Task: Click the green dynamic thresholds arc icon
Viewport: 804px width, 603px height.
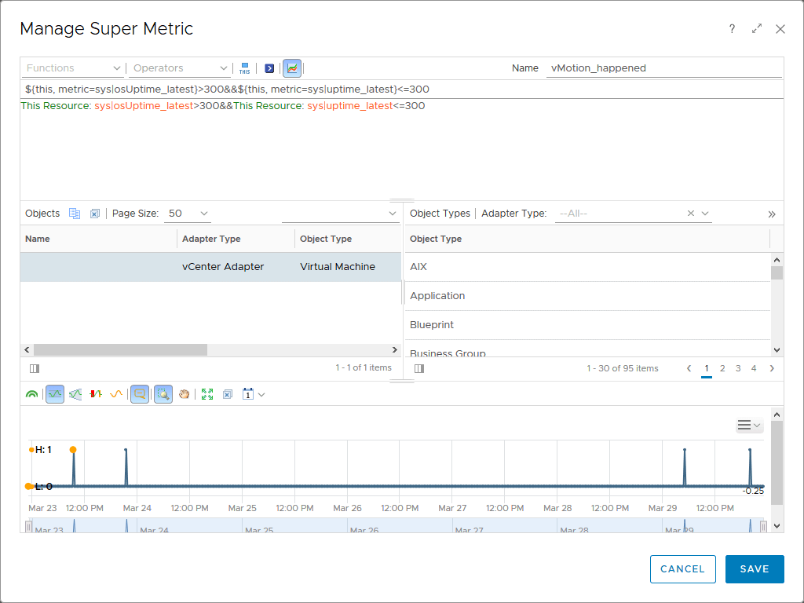Action: coord(31,394)
